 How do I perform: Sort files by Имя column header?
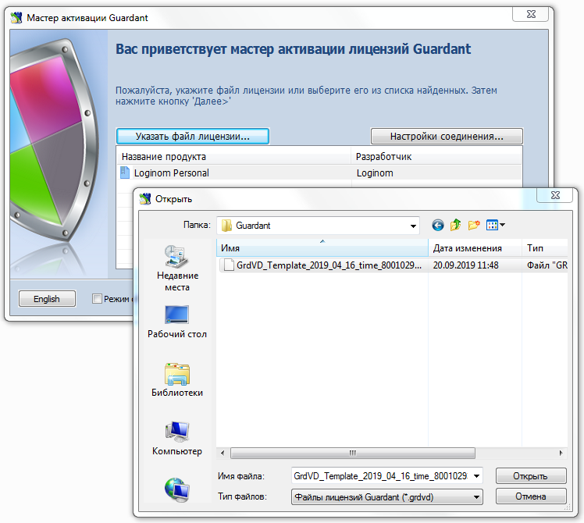coord(322,248)
